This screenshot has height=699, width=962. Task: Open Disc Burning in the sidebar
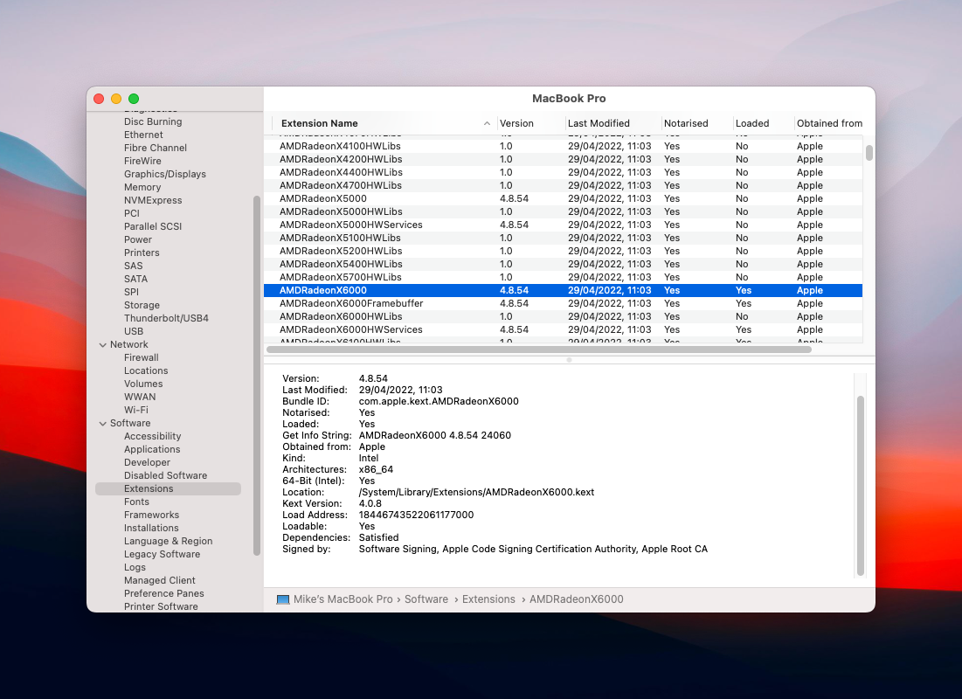click(153, 121)
